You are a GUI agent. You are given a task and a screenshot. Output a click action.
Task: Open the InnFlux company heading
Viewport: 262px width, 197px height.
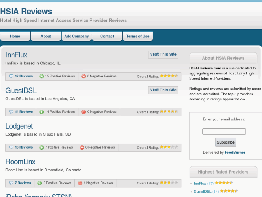tap(16, 55)
